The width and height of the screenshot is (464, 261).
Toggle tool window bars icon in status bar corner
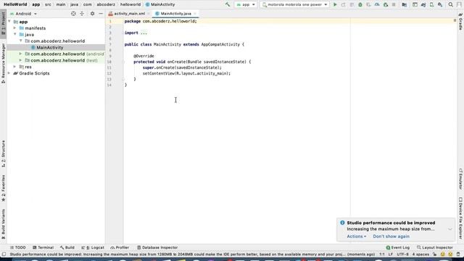4,254
